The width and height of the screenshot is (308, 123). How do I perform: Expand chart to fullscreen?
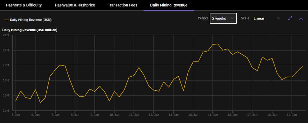[x=290, y=18]
